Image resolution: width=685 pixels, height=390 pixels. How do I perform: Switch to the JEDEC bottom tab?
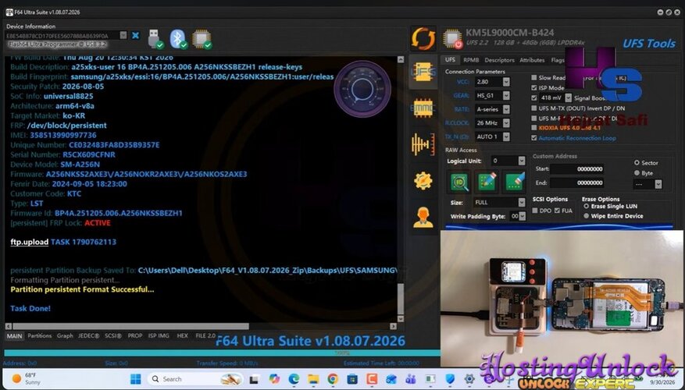pyautogui.click(x=89, y=335)
